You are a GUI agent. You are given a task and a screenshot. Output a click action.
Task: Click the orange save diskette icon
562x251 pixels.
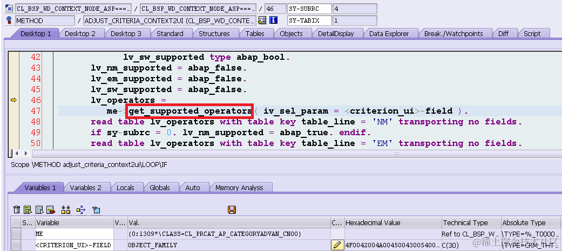[x=232, y=210]
